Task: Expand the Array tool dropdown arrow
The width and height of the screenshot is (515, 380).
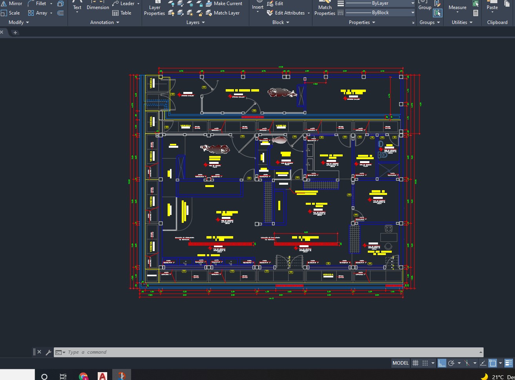Action: coord(51,13)
